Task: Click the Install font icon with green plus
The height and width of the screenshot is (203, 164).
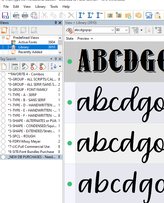Action: click(82, 15)
